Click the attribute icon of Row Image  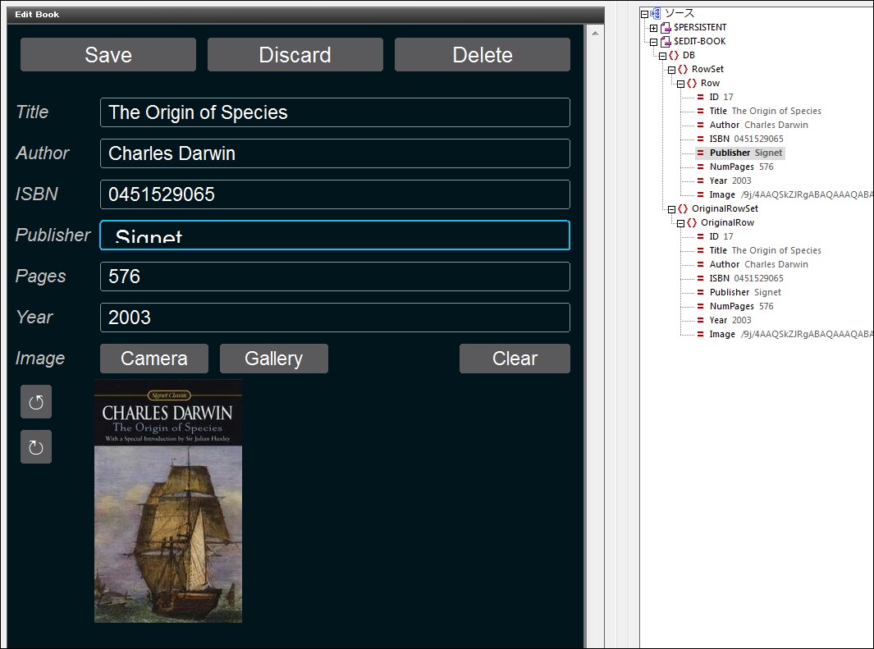point(701,194)
